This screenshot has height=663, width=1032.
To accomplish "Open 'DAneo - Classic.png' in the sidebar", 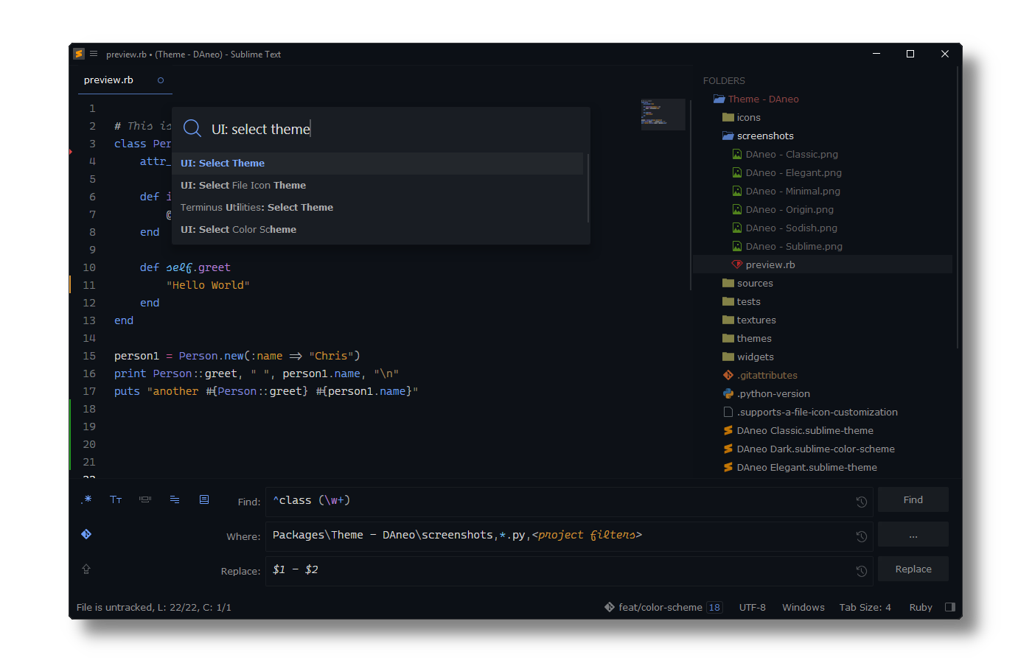I will [792, 154].
